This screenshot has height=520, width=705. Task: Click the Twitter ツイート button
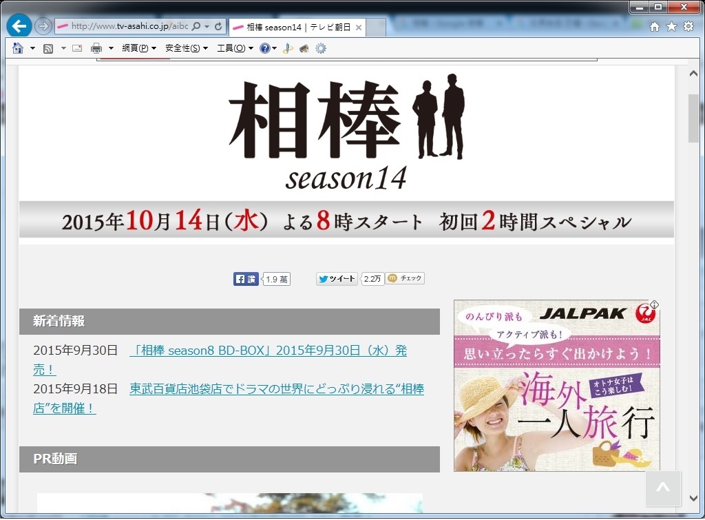tap(337, 279)
